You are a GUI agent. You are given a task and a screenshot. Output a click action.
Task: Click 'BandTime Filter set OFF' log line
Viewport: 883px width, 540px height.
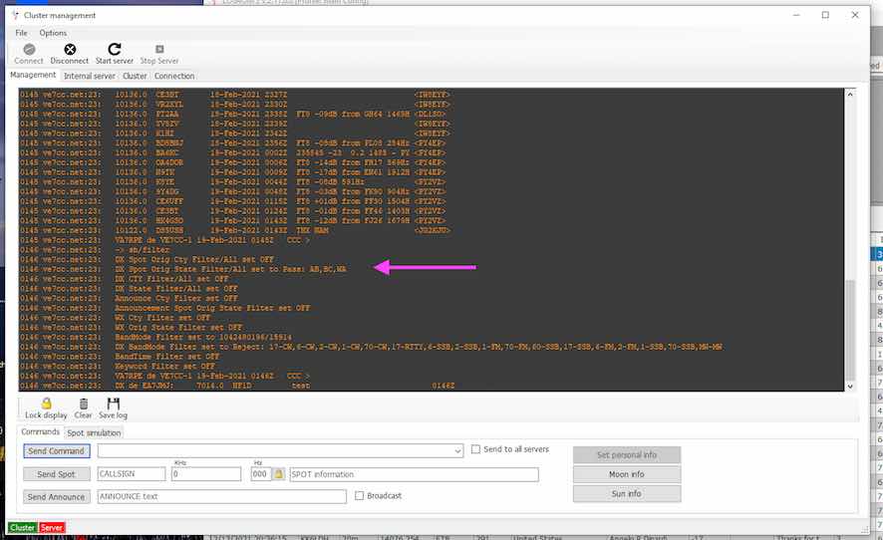167,357
